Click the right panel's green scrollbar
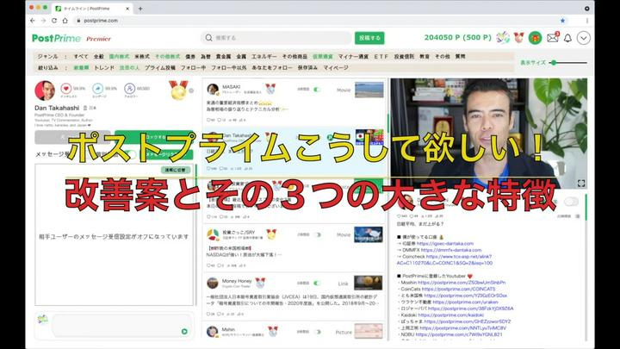 coord(586,208)
